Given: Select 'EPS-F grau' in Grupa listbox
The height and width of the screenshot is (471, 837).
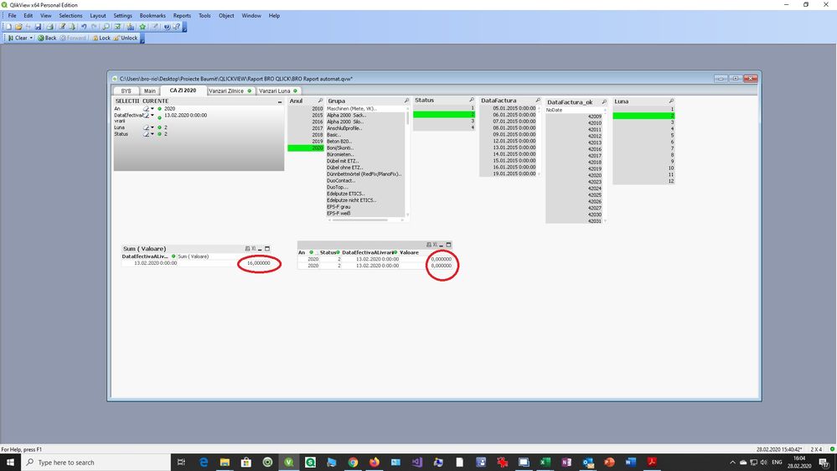Looking at the screenshot, I should click(x=365, y=207).
